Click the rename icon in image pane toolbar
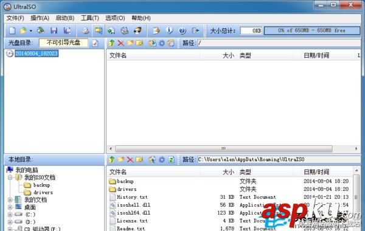This screenshot has height=231, width=365. [139, 43]
